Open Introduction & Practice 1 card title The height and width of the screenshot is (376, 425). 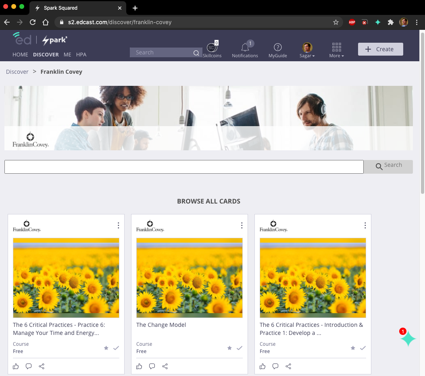311,329
